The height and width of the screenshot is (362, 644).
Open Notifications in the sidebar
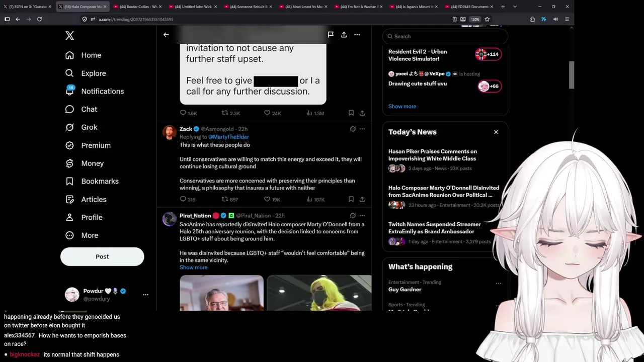point(95,92)
